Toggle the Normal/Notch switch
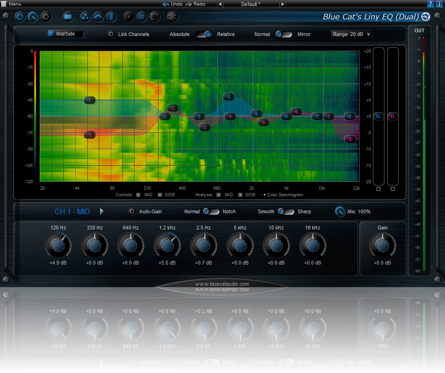 (x=211, y=211)
